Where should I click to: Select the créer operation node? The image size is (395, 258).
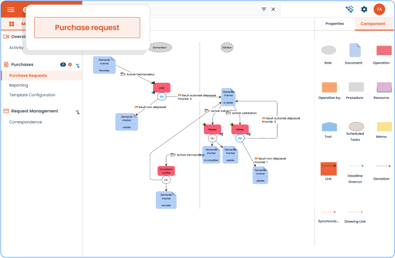pos(162,88)
